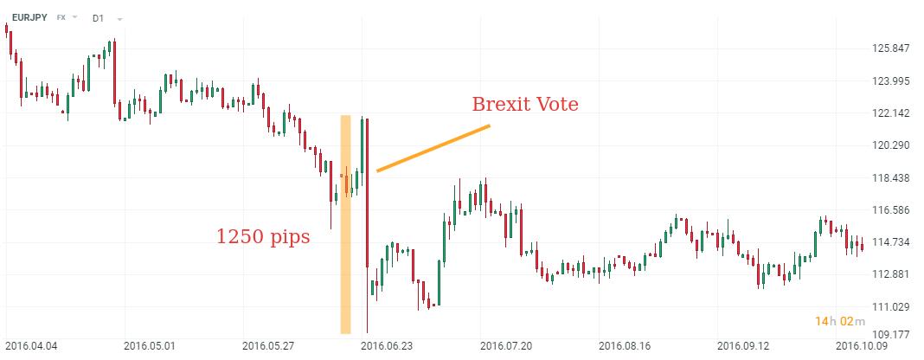The height and width of the screenshot is (360, 924).
Task: Click the D1 timeframe label
Action: [x=98, y=17]
